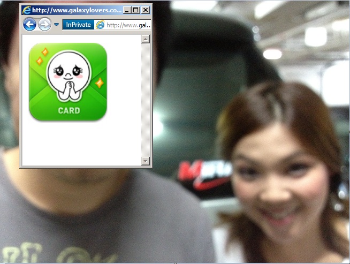Click the Internet Explorer title bar icon
This screenshot has height=264, width=350.
pyautogui.click(x=27, y=10)
